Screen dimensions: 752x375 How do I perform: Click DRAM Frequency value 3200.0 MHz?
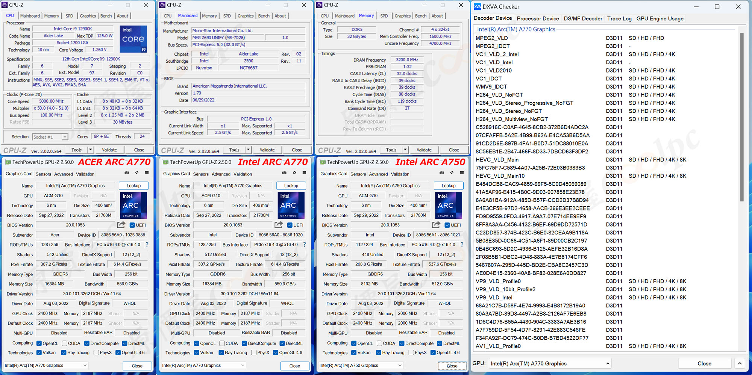[x=407, y=60]
